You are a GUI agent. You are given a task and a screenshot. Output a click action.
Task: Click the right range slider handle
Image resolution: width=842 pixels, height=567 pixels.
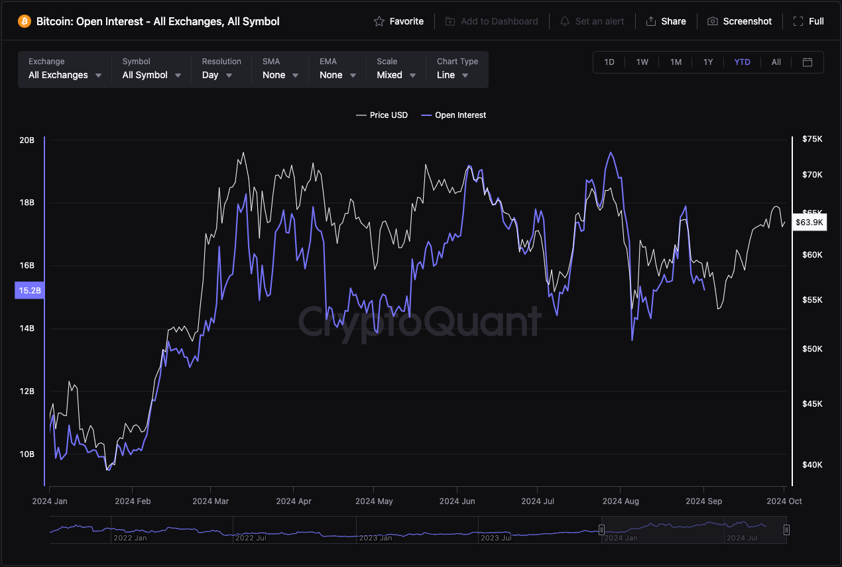point(786,530)
